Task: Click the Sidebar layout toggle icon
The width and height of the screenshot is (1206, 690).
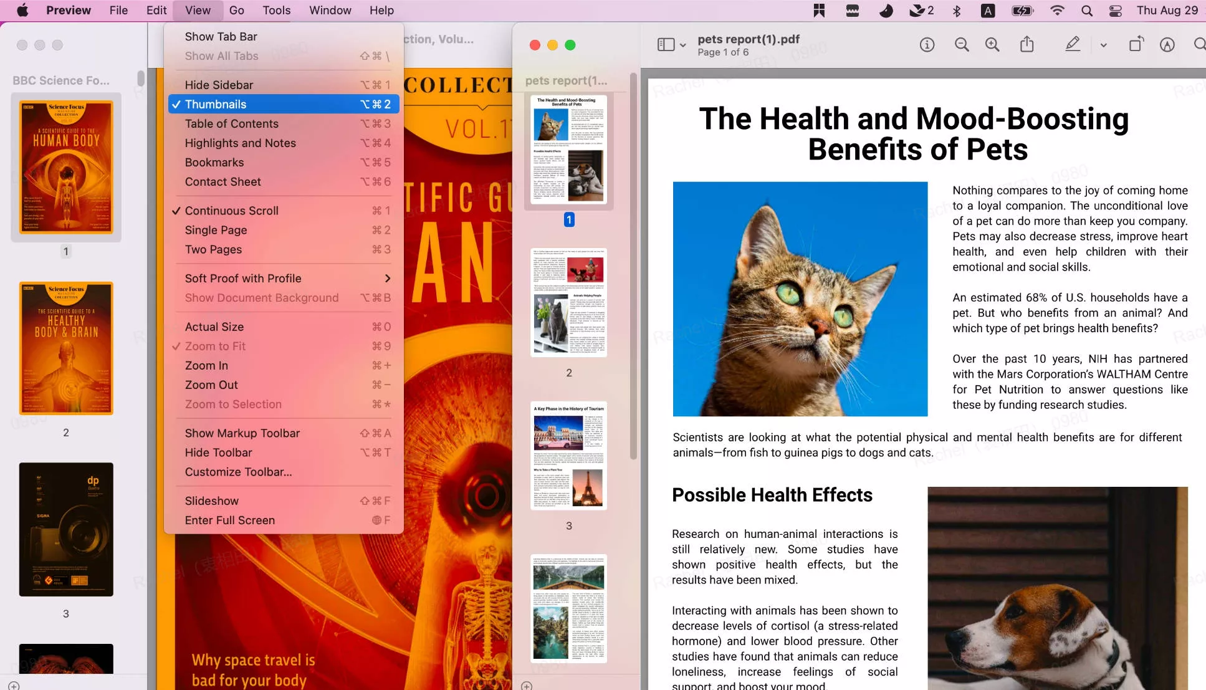Action: (666, 45)
